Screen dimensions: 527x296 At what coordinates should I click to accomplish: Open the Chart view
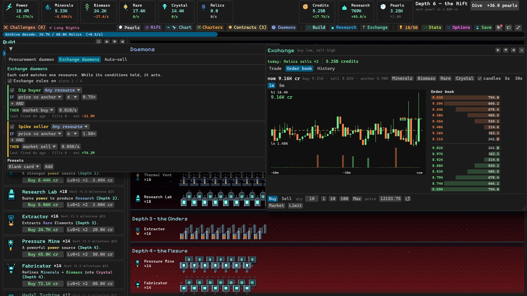179,27
